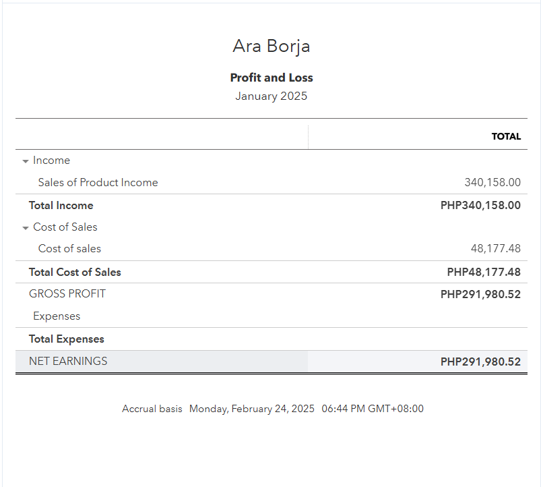The height and width of the screenshot is (487, 541).
Task: Click the Expenses section label
Action: click(x=57, y=316)
